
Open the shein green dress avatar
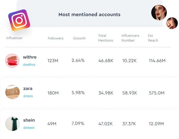[13, 124]
